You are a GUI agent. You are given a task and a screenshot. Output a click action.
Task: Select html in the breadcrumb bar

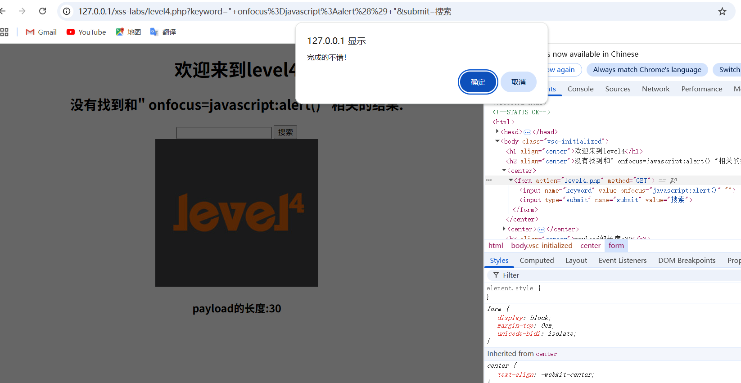point(496,245)
